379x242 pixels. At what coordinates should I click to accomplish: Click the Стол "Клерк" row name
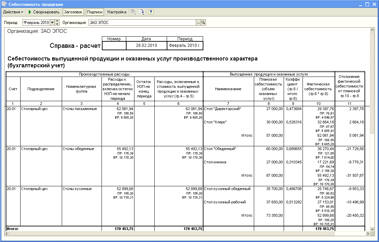(215, 122)
